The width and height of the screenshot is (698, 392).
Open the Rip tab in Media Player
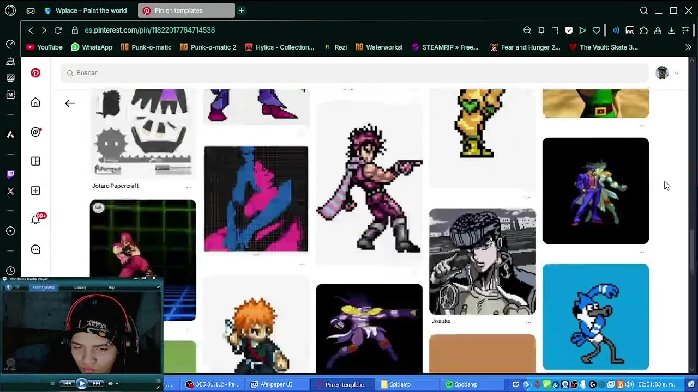pos(111,287)
